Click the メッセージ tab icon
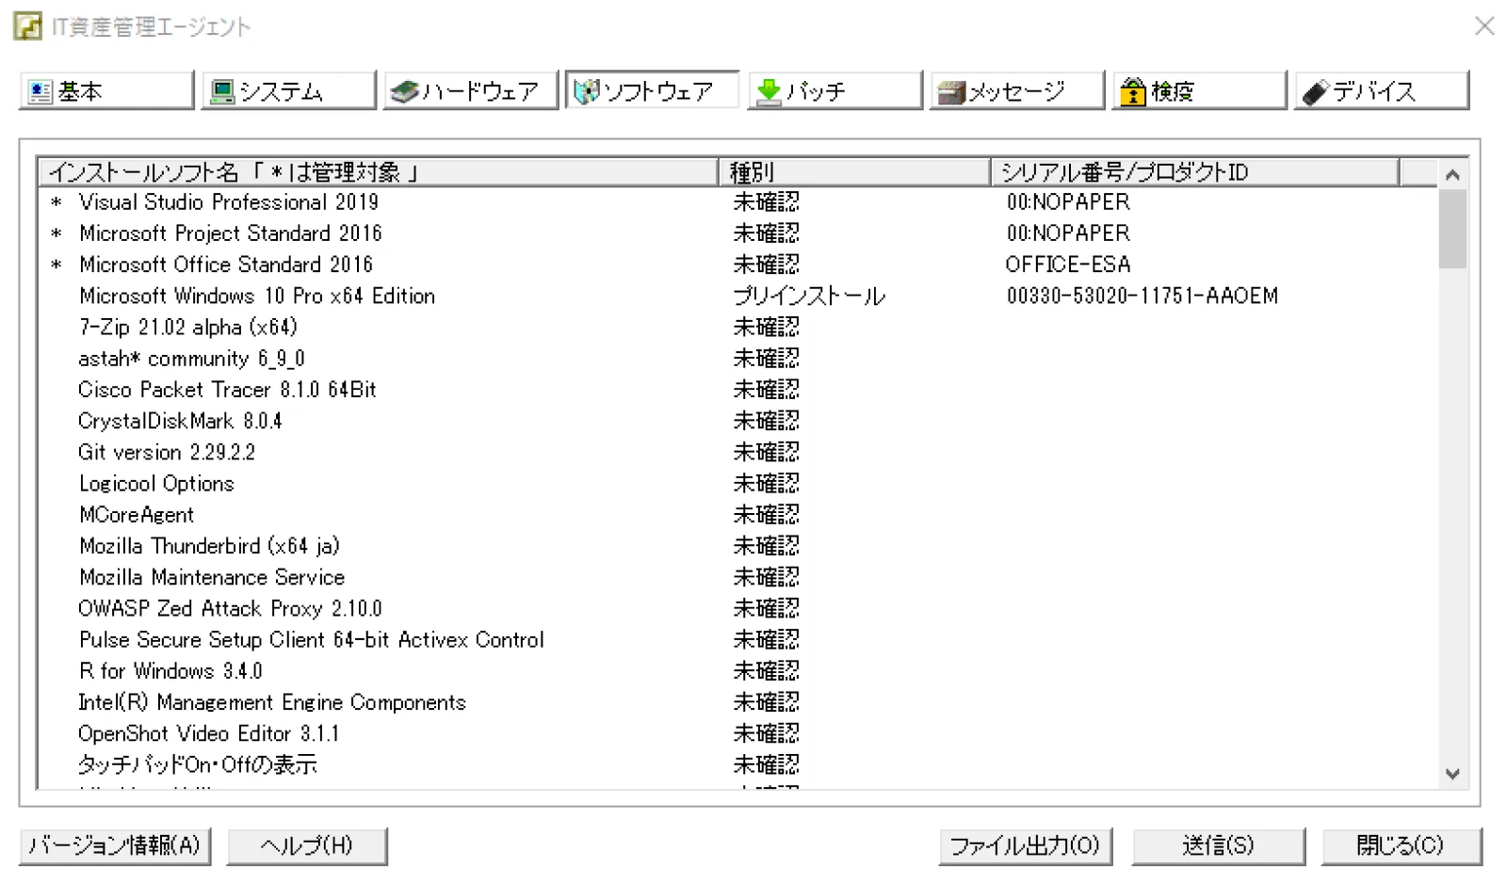Image resolution: width=1507 pixels, height=883 pixels. [x=951, y=91]
